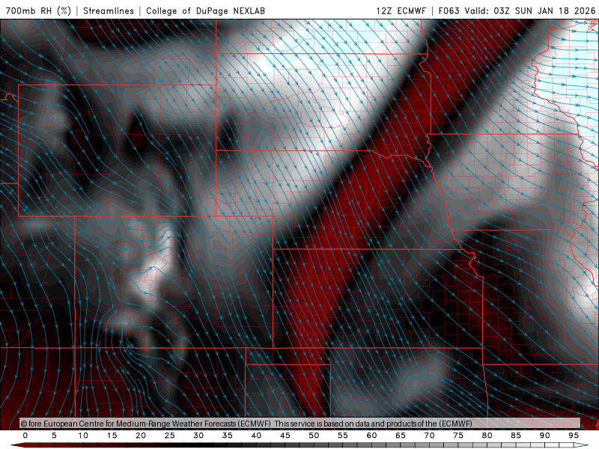The width and height of the screenshot is (599, 449).
Task: Click the "5" colorbar label
Action: [54, 436]
